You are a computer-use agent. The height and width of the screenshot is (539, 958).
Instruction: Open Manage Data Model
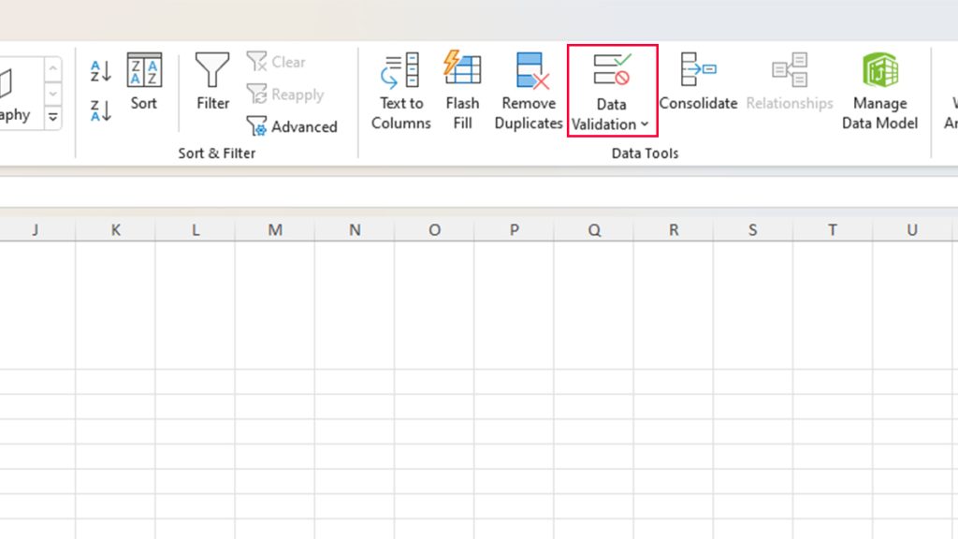point(879,92)
